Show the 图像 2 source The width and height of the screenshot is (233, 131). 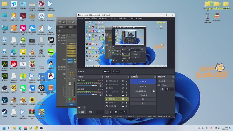[x=123, y=88]
